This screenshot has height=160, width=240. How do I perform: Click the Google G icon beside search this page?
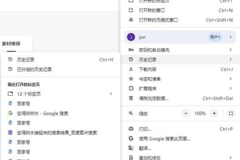pyautogui.click(x=131, y=138)
